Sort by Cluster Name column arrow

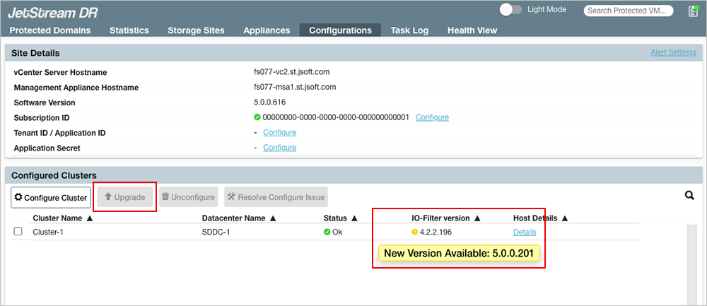click(89, 218)
